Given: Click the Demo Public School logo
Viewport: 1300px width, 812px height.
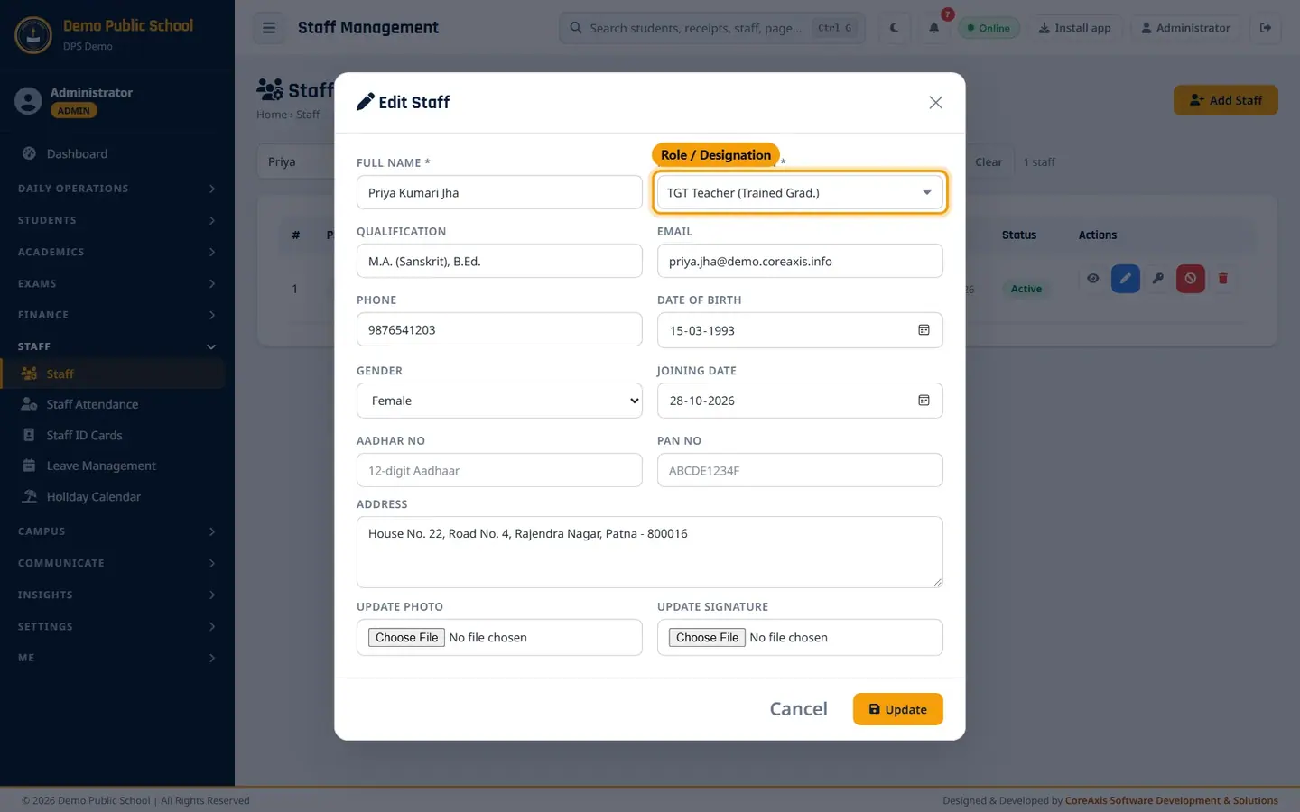Looking at the screenshot, I should tap(33, 35).
